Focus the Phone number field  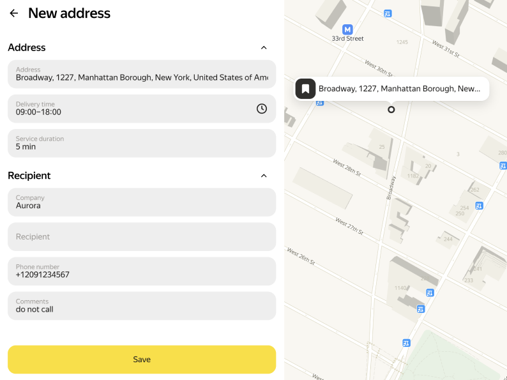pyautogui.click(x=142, y=271)
